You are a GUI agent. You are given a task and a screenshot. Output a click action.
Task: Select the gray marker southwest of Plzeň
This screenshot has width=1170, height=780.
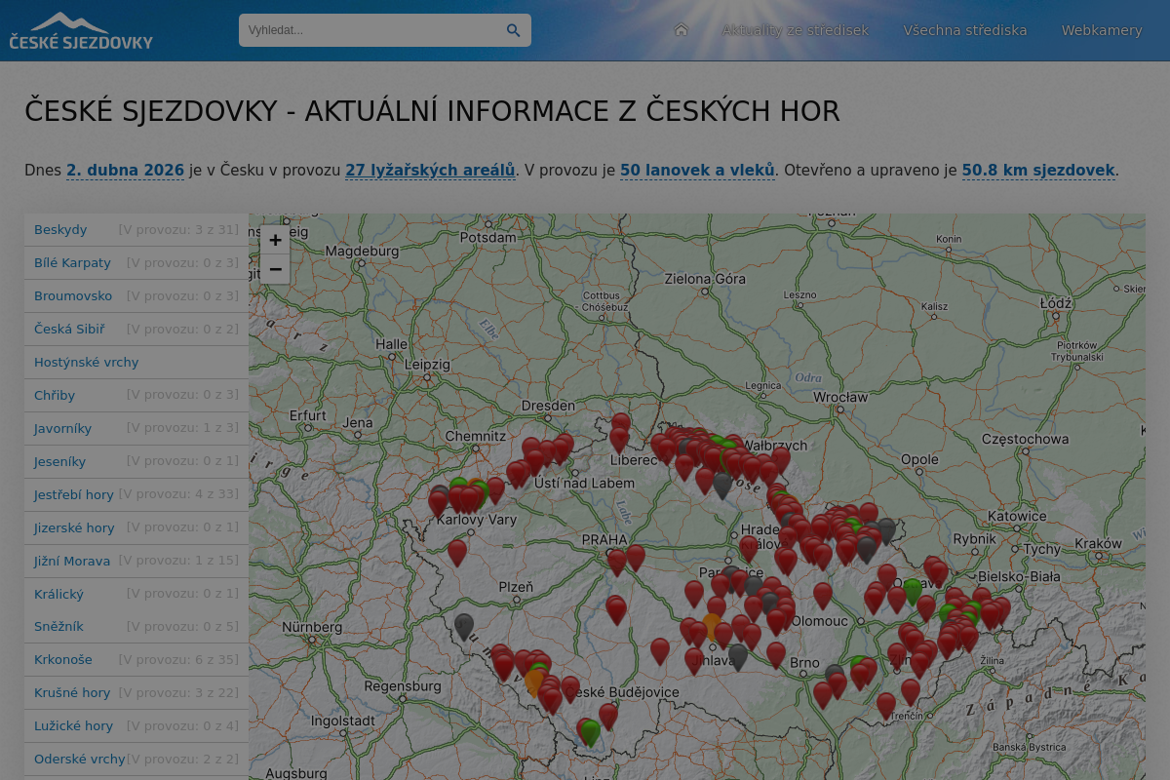coord(464,625)
